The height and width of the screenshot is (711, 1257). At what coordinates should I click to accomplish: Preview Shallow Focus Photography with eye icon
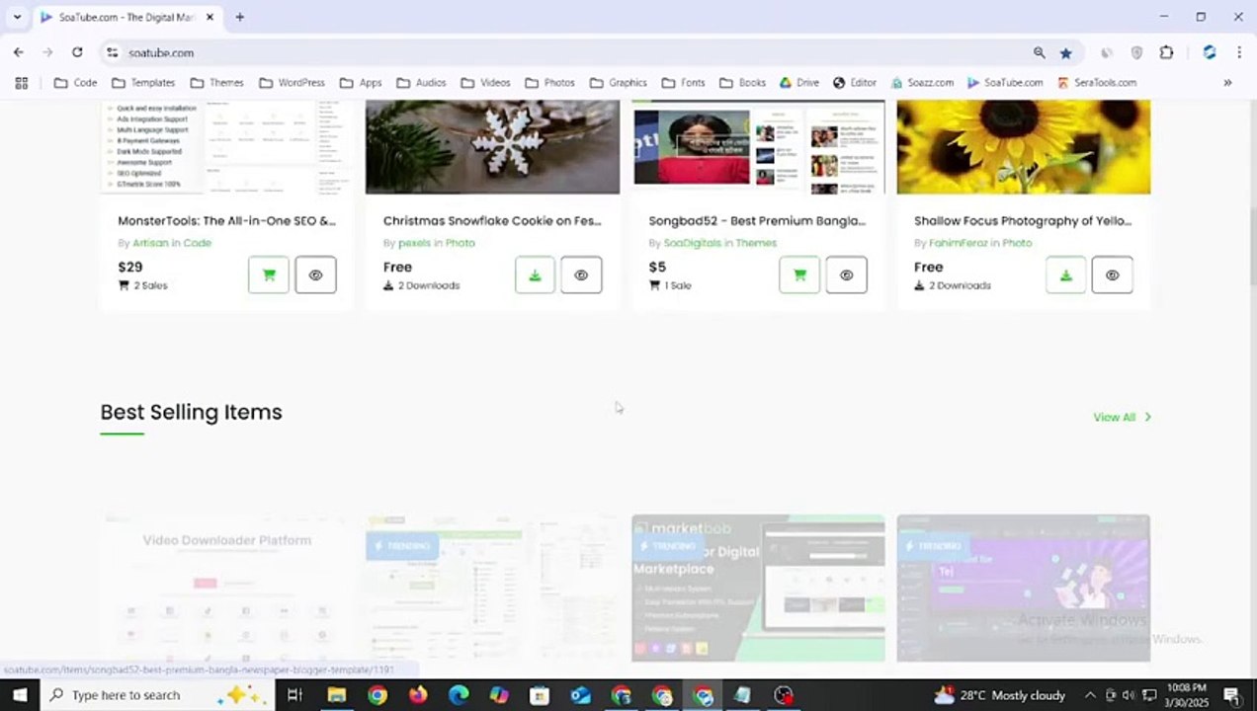coord(1112,276)
